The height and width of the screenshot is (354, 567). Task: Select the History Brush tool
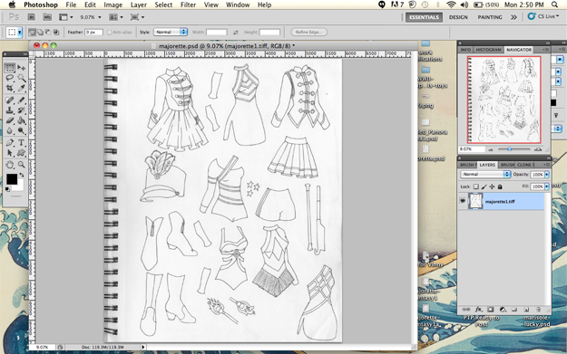[x=22, y=110]
